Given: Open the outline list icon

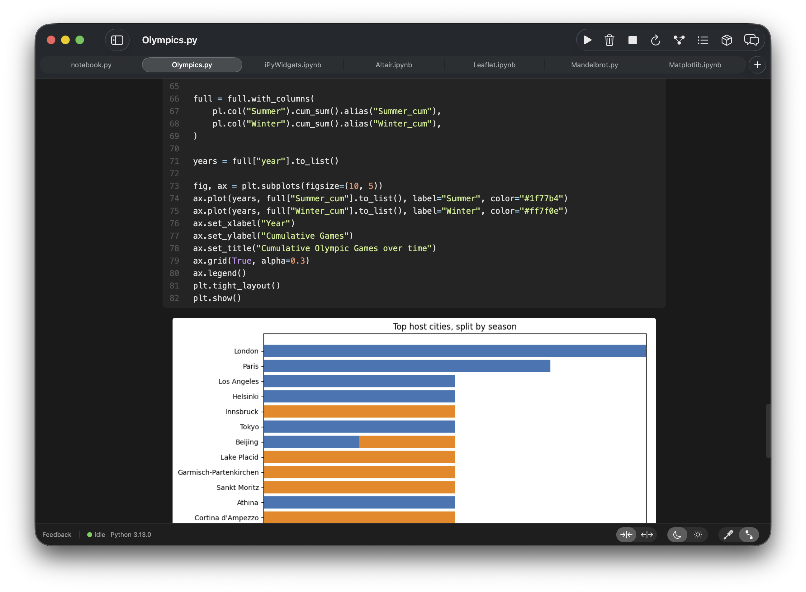Looking at the screenshot, I should (x=703, y=40).
